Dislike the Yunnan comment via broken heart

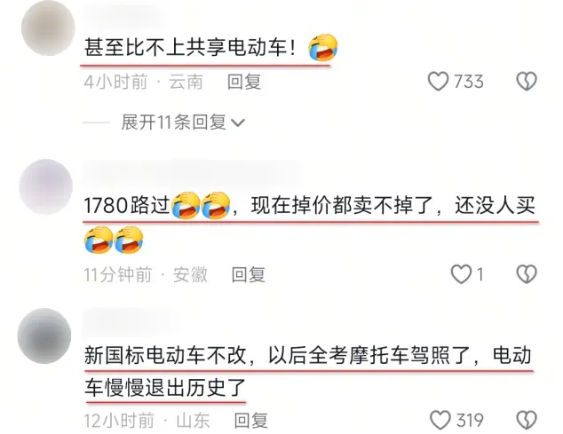pos(527,81)
